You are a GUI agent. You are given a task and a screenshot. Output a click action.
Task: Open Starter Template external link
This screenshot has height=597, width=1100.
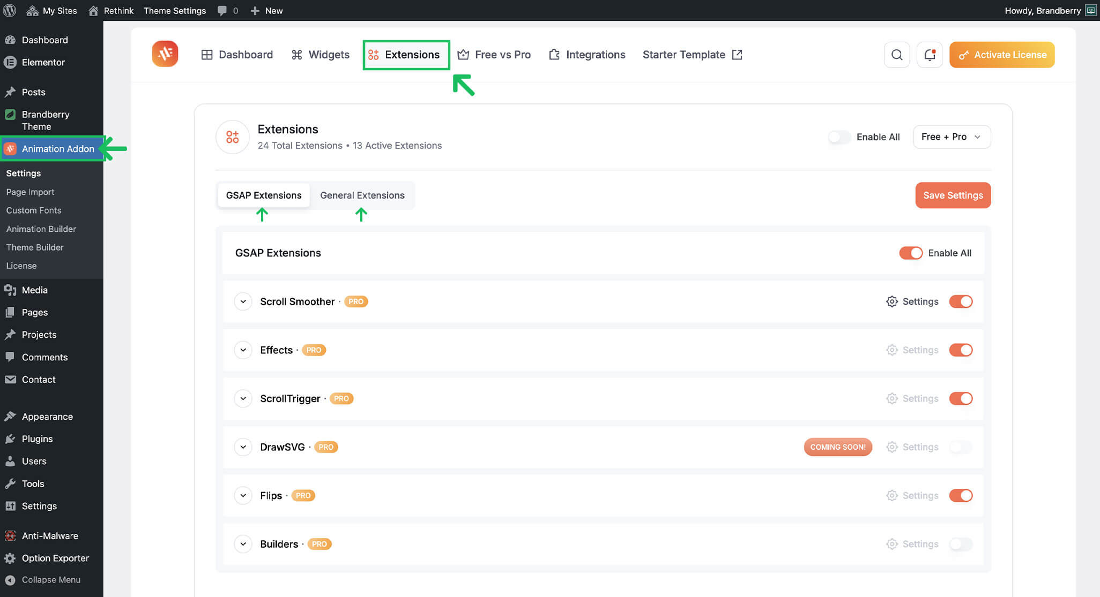click(x=692, y=55)
